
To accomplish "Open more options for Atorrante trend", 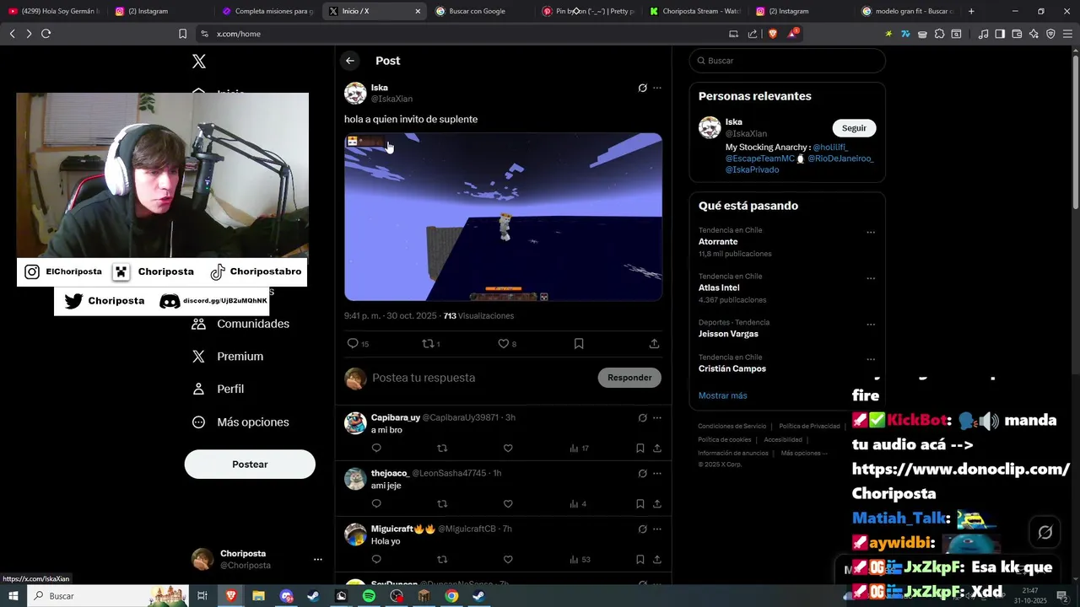I will tap(871, 233).
